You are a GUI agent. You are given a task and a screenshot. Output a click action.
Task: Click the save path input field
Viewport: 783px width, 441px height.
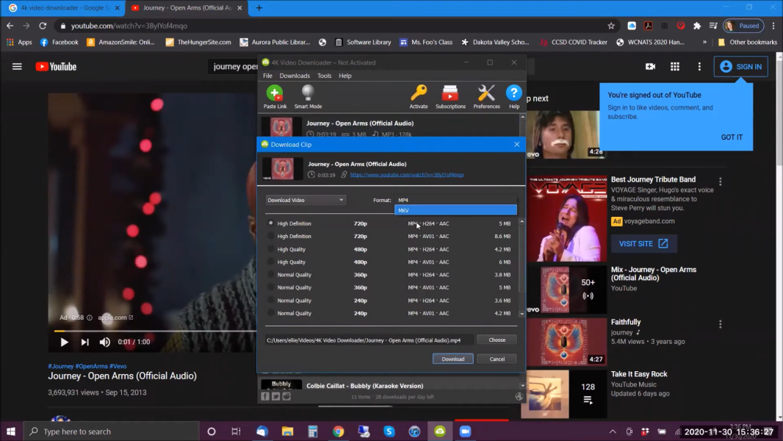point(369,340)
